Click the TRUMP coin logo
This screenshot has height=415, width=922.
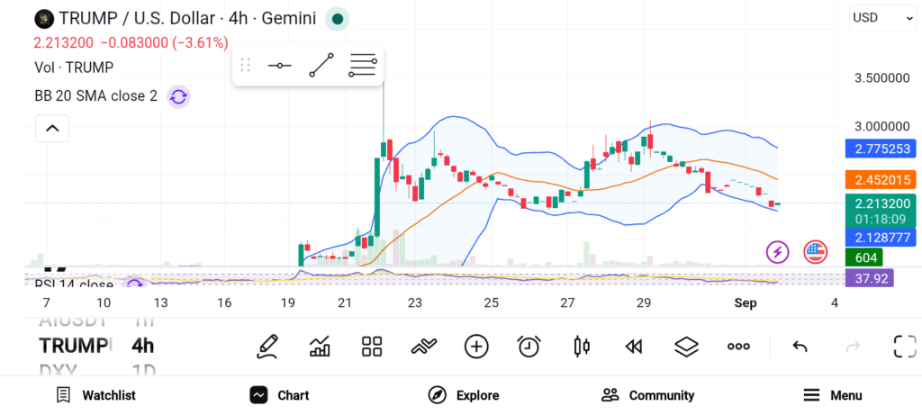[43, 19]
